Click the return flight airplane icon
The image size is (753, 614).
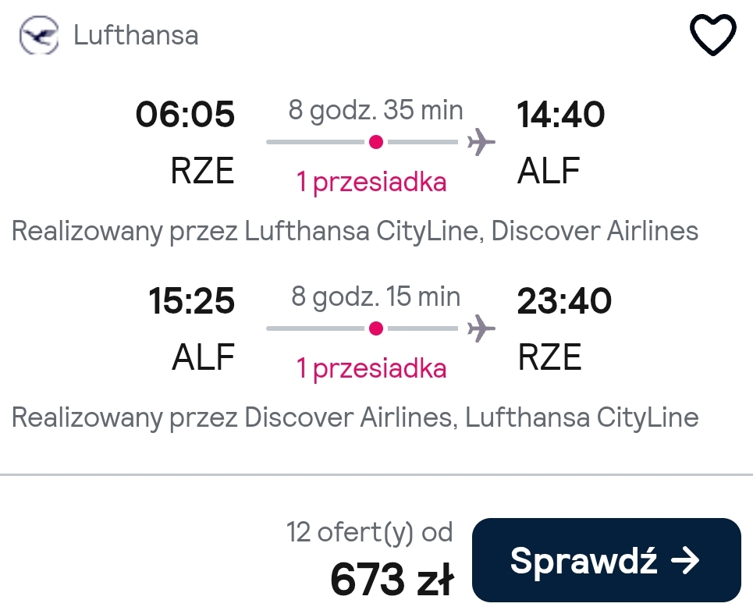click(x=481, y=328)
